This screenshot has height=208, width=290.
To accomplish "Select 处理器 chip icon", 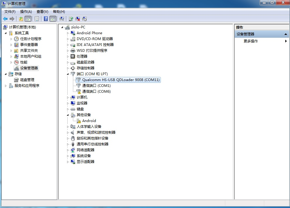I will point(73,56).
